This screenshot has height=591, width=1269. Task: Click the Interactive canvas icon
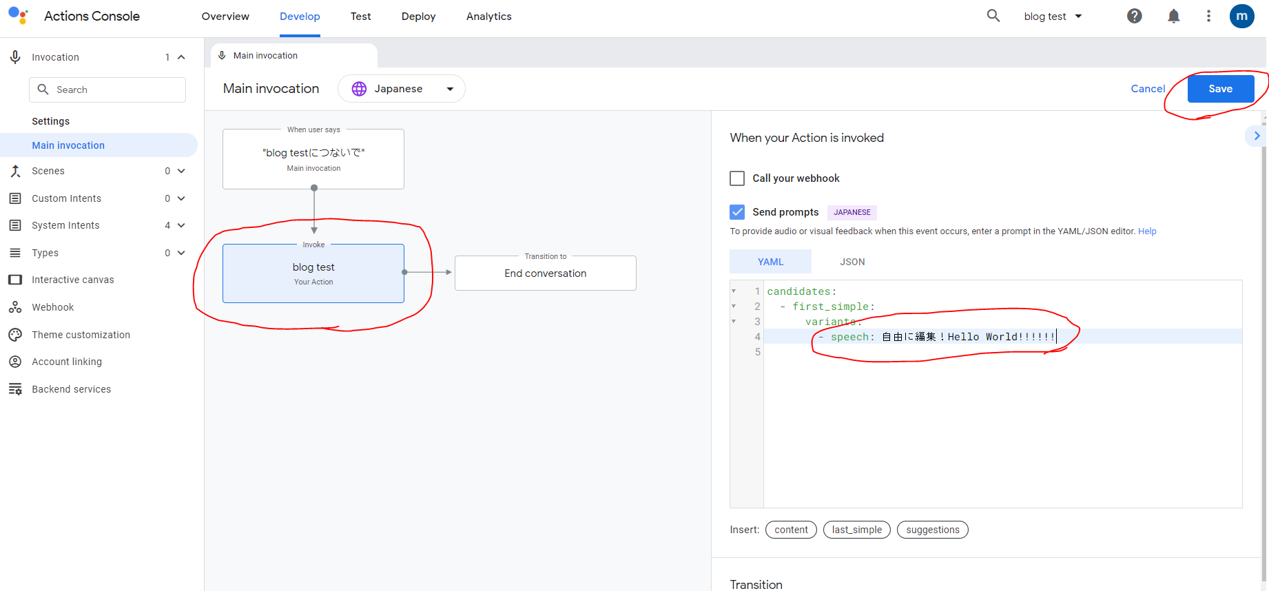[x=15, y=280]
